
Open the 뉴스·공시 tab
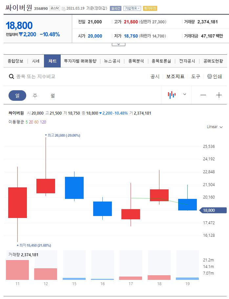tap(112, 61)
